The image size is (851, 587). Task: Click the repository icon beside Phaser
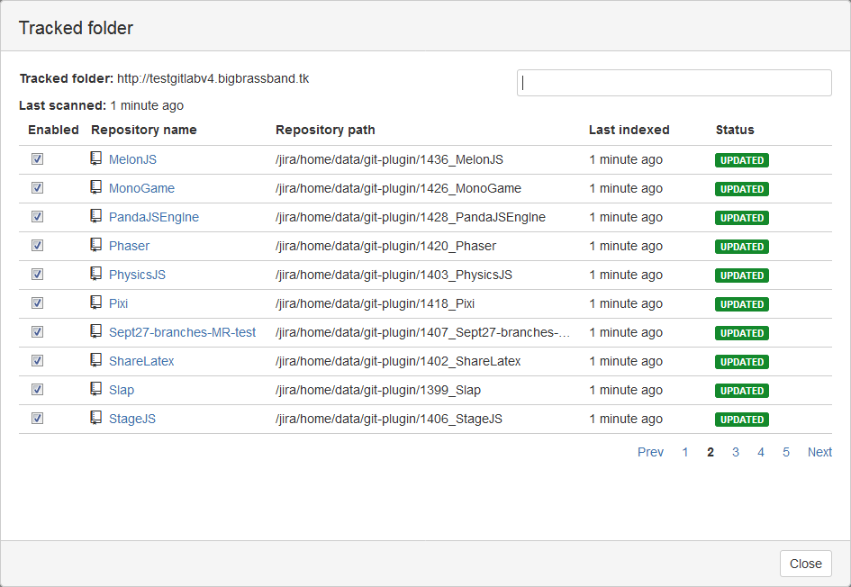96,245
